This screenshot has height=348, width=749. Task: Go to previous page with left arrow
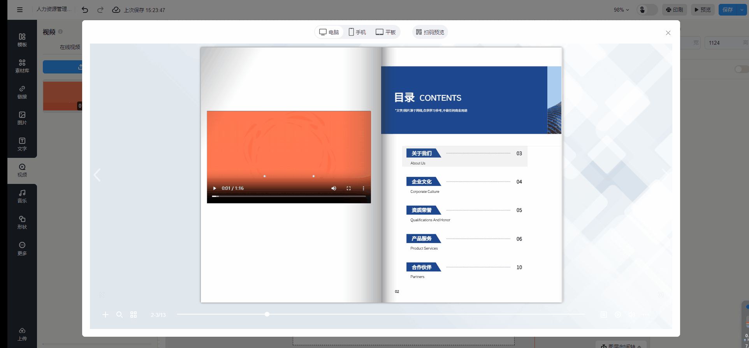97,175
